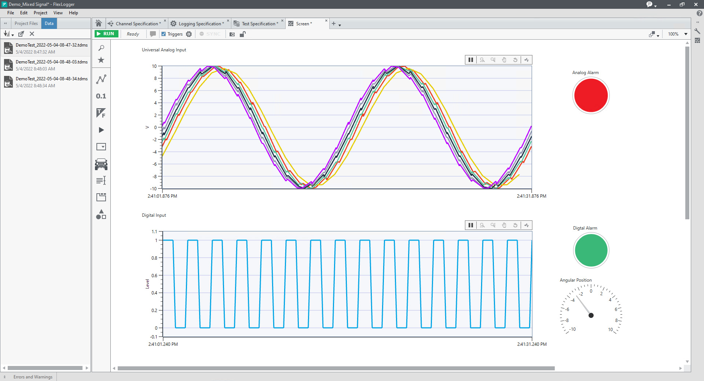Open the arrange objects dropdown
Viewport: 704px width, 381px height.
click(654, 34)
